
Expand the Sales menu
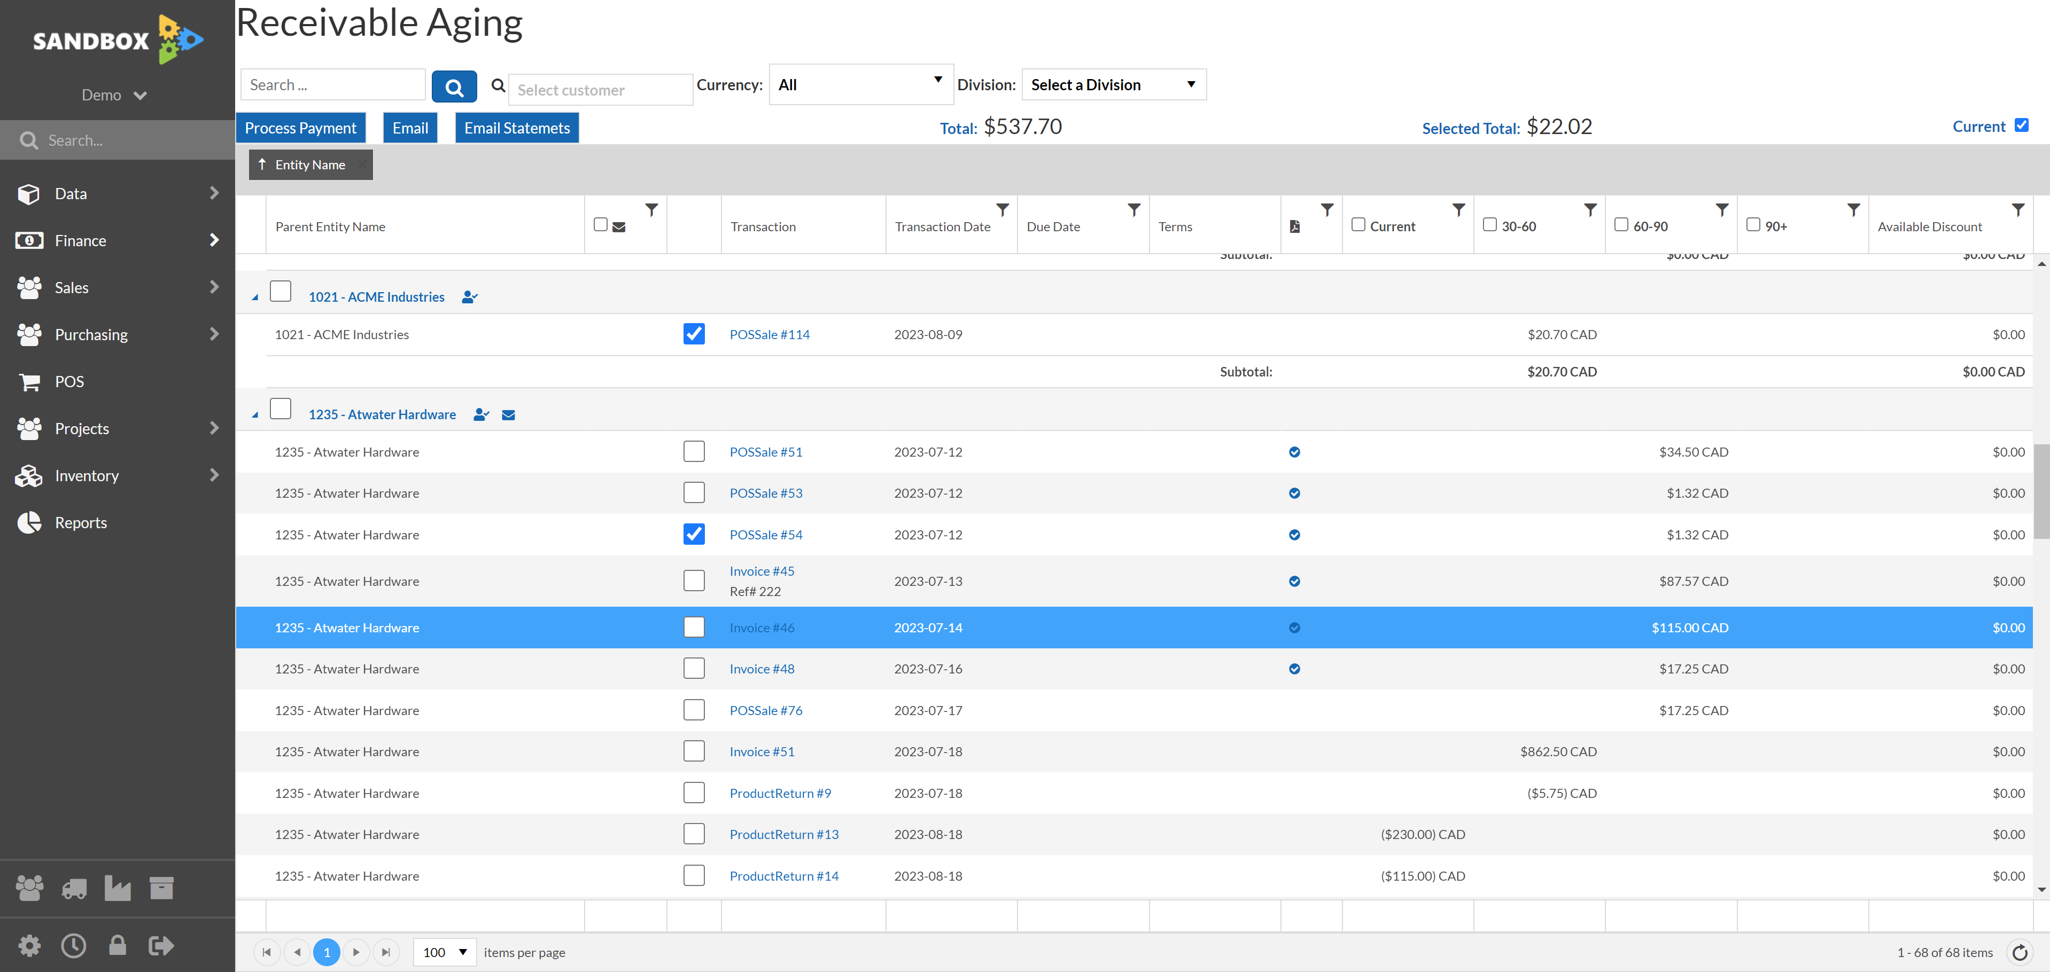click(118, 288)
